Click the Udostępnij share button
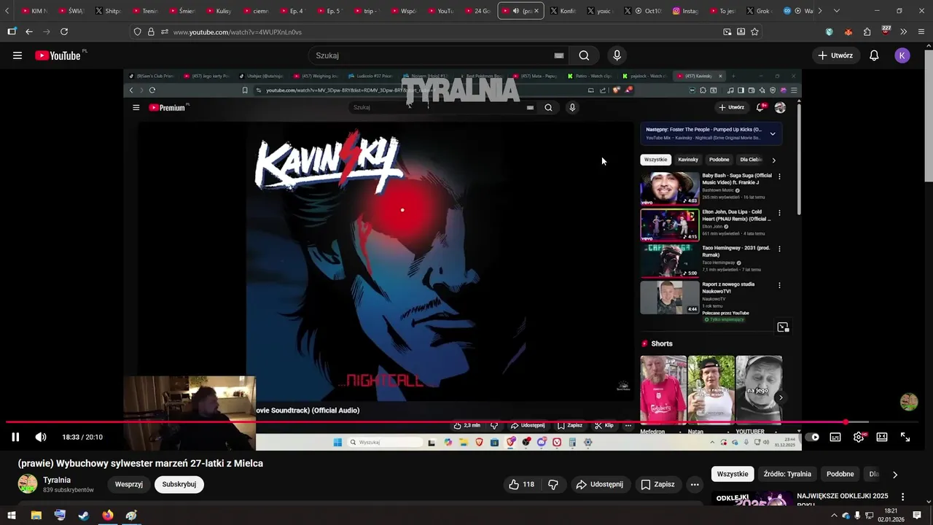The height and width of the screenshot is (525, 933). coord(600,484)
